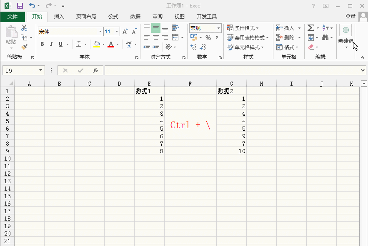Save the workbook with the floppy disk icon
Screen dimensions: 368x246
click(20, 6)
